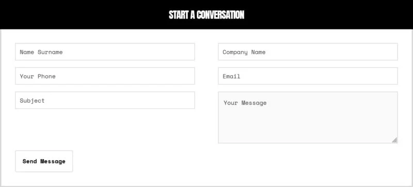The height and width of the screenshot is (187, 413).
Task: Click the textarea resize grip icon
Action: (x=394, y=140)
